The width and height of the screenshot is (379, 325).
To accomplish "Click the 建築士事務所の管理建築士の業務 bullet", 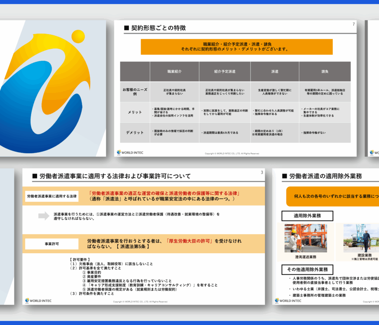I will point(317,295).
